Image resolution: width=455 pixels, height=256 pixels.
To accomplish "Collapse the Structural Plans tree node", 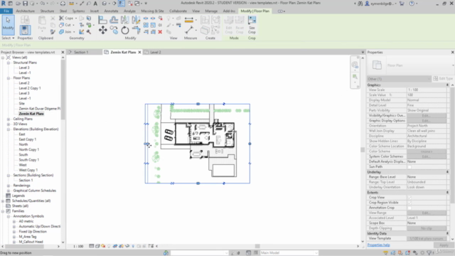I will pos(9,63).
